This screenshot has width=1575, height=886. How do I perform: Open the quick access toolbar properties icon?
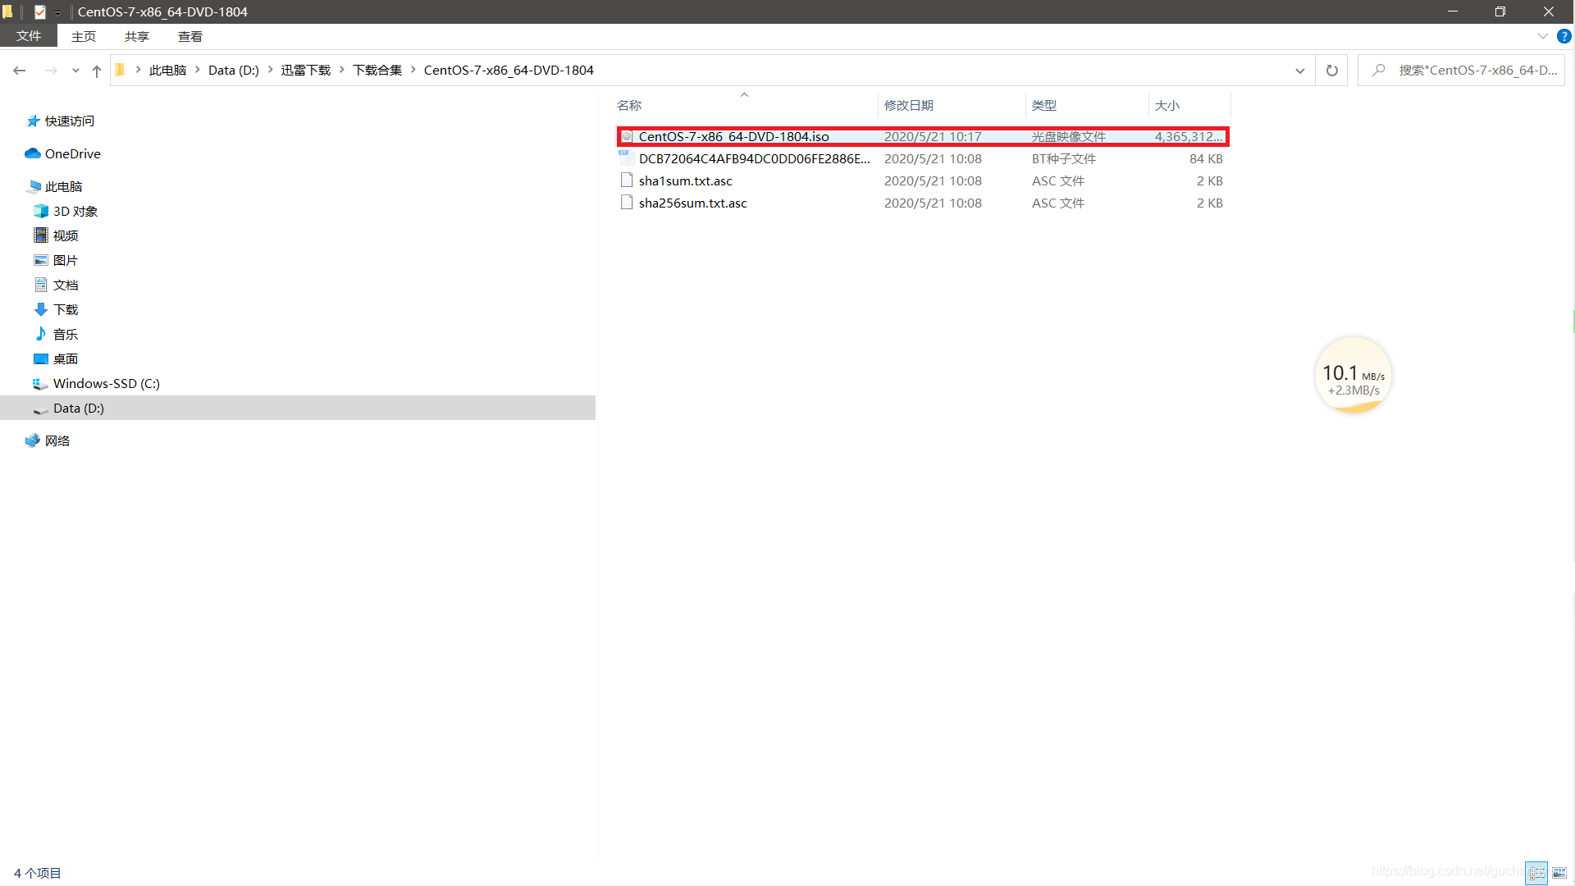tap(39, 11)
